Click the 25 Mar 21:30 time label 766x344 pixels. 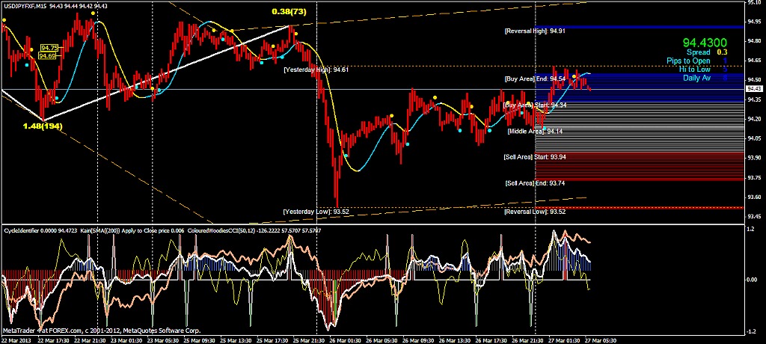click(310, 340)
